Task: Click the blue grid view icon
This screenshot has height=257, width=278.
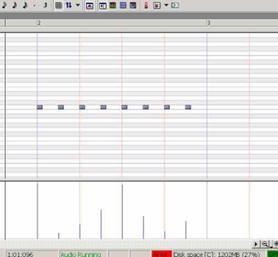Action: point(123,6)
